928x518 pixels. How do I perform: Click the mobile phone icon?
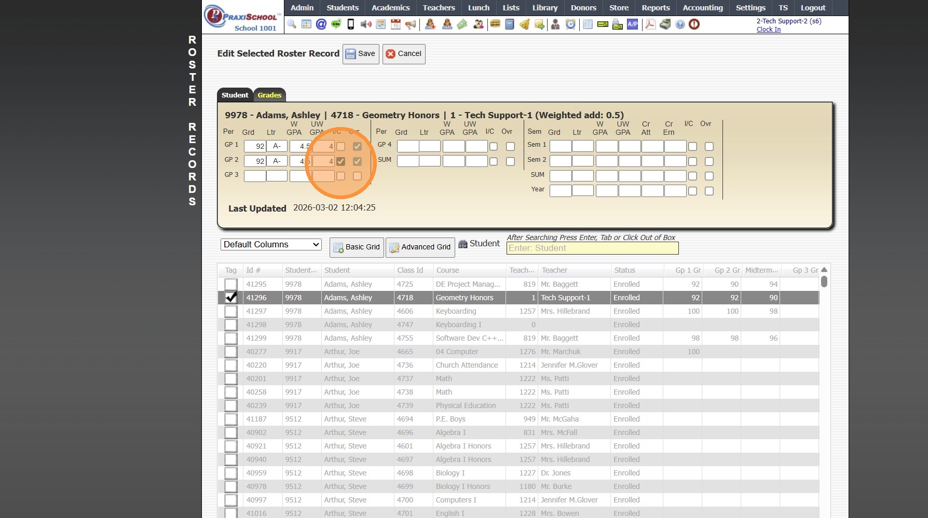[x=351, y=24]
